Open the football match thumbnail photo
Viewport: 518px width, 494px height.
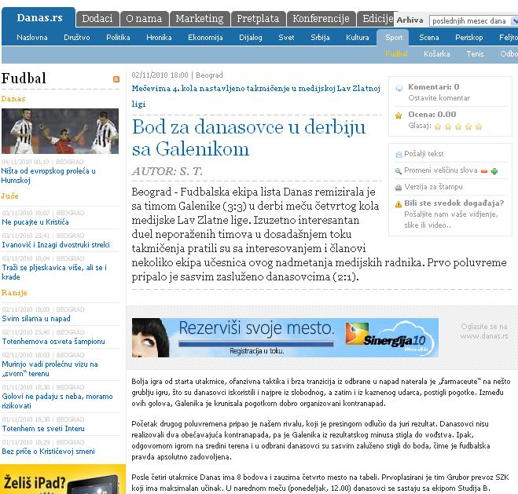click(60, 131)
